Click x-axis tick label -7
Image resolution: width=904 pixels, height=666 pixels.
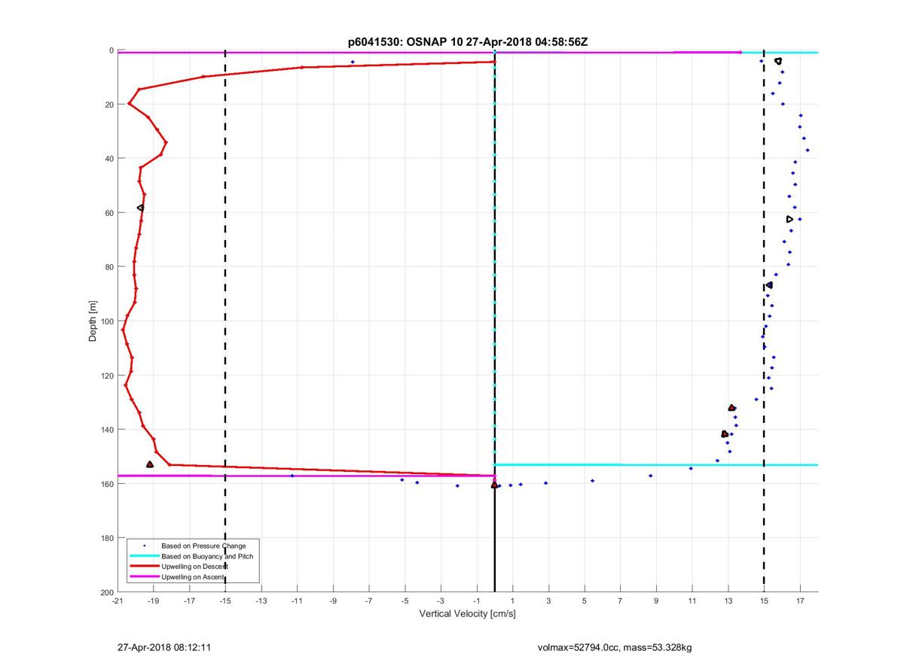click(x=369, y=601)
